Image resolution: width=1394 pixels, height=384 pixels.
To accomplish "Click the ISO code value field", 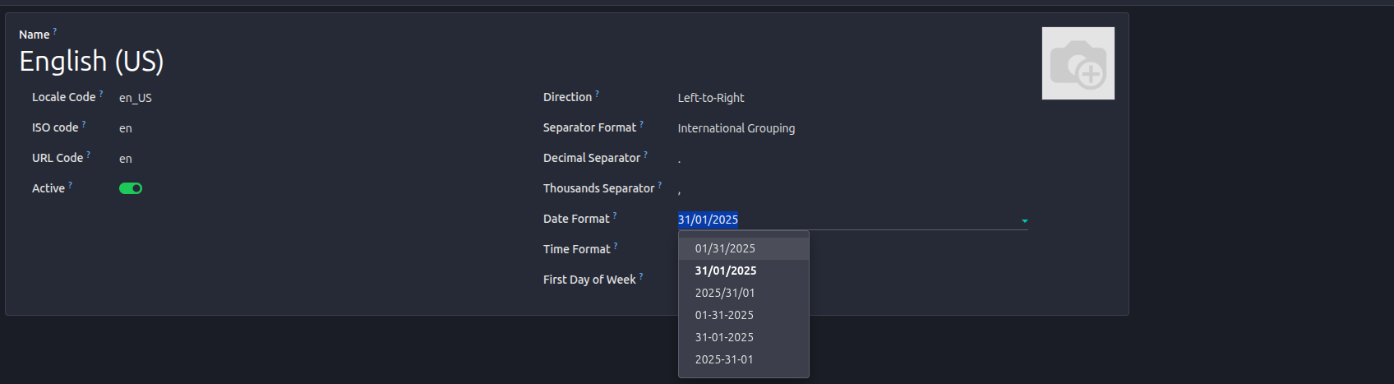I will coord(126,128).
